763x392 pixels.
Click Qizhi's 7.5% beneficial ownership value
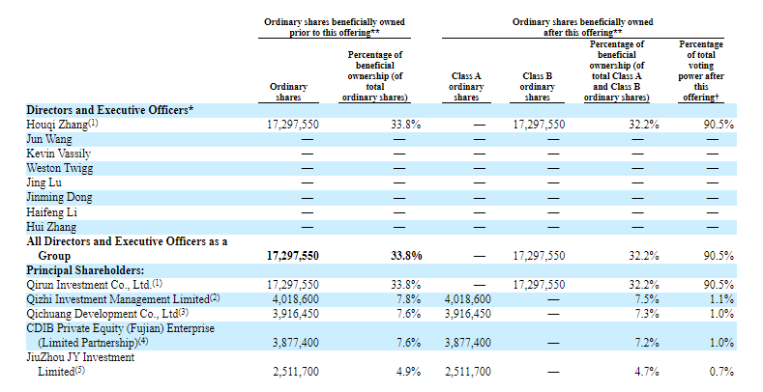coord(647,299)
